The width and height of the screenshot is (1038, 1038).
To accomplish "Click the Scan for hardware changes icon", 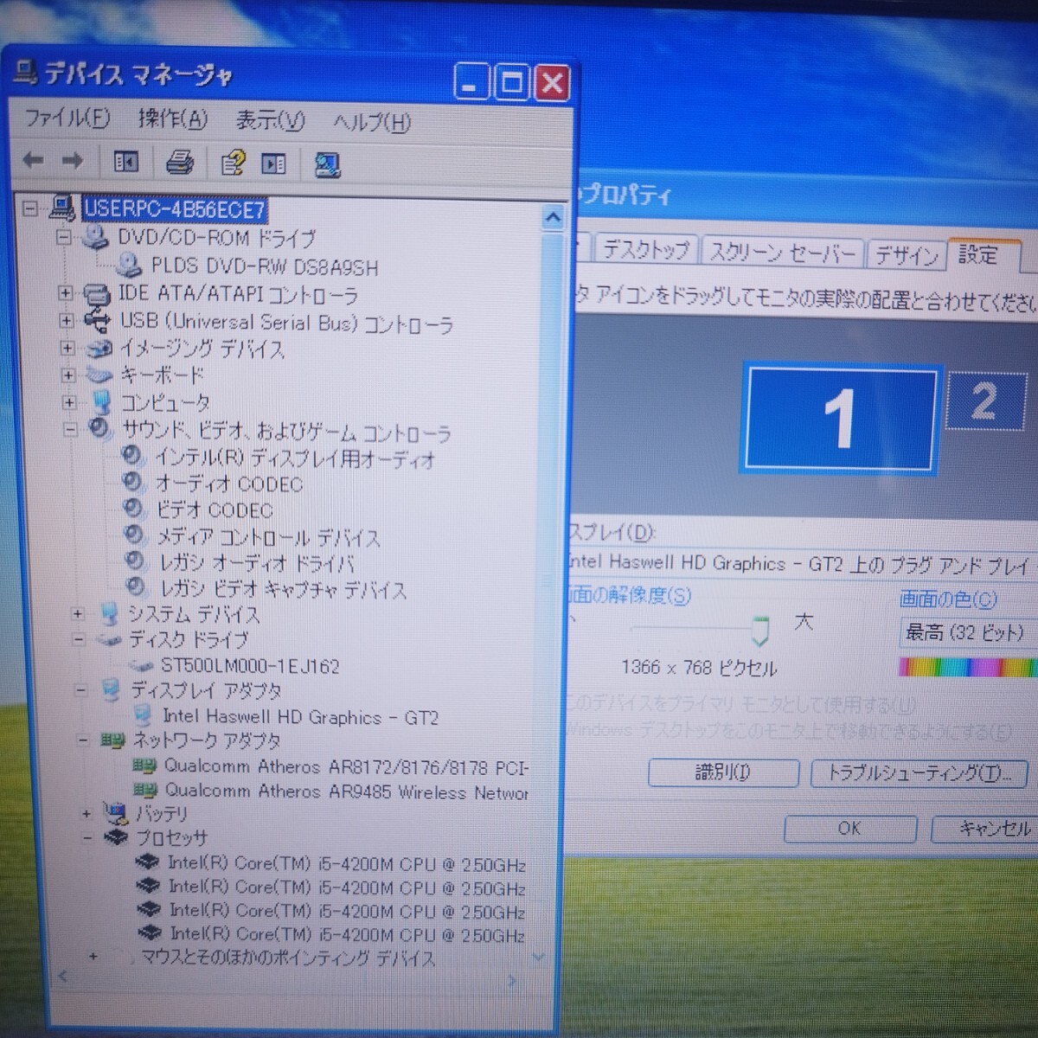I will click(327, 164).
